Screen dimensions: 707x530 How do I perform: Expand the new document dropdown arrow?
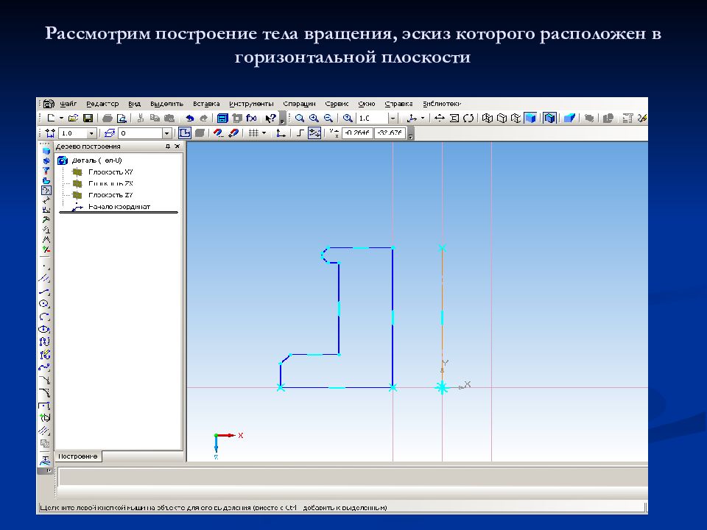tap(61, 118)
